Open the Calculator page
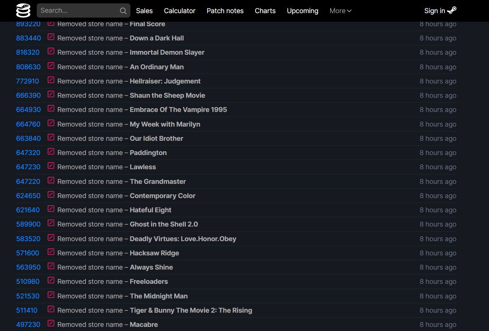This screenshot has height=331, width=489. point(179,11)
